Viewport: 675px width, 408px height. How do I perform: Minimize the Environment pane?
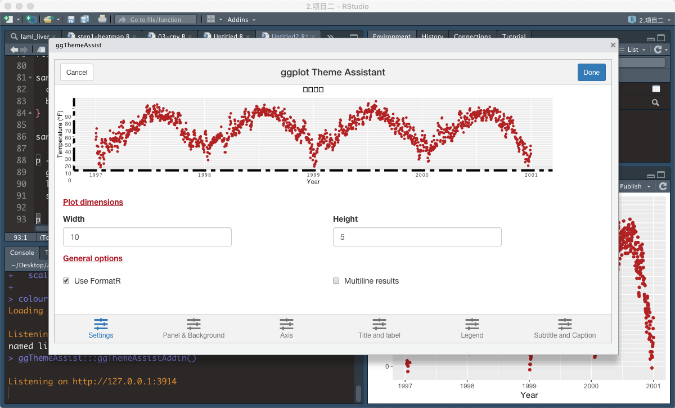click(651, 39)
